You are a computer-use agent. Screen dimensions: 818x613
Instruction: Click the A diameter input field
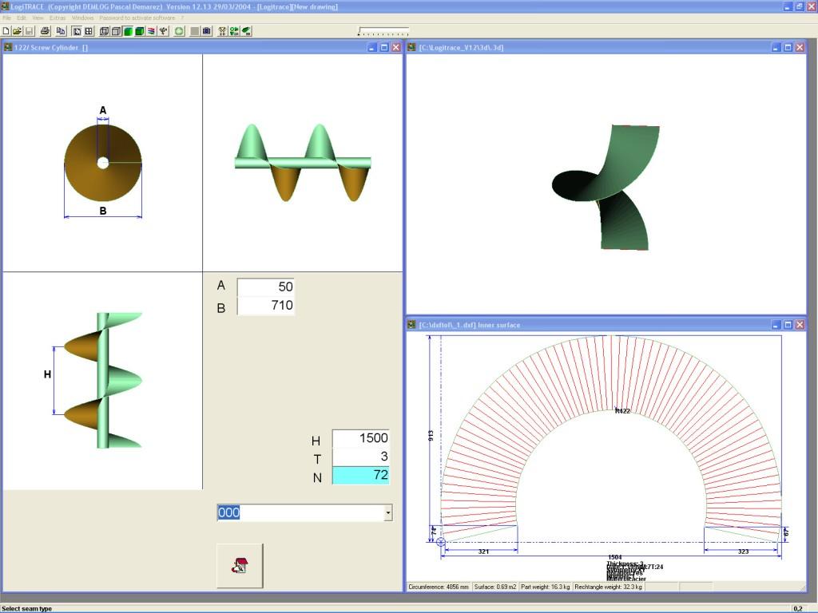266,287
